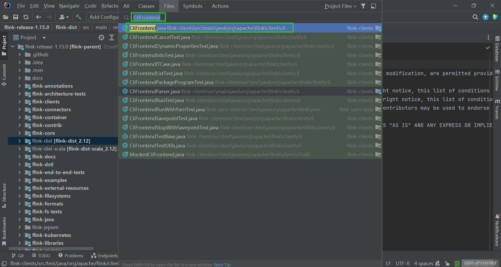Expand the flink-core module

(20, 133)
